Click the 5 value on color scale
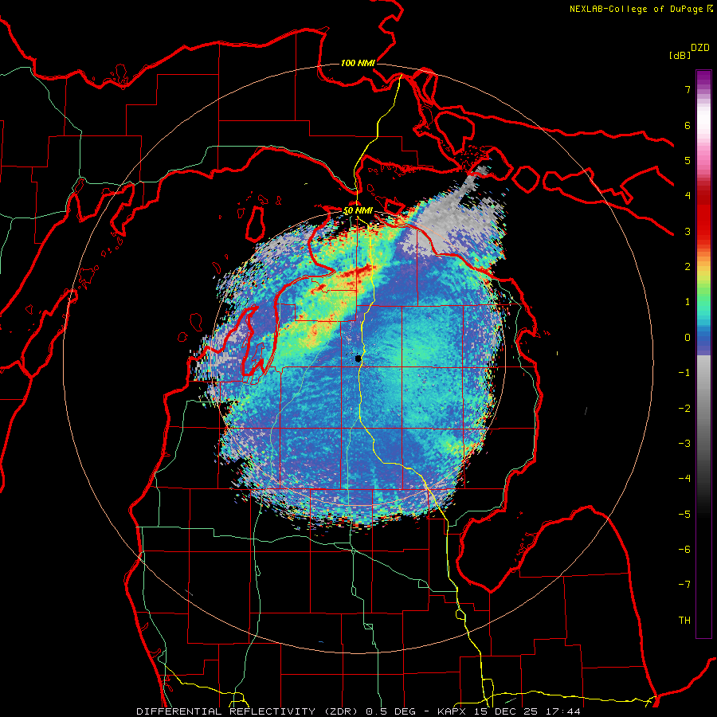The height and width of the screenshot is (717, 717). tap(688, 160)
